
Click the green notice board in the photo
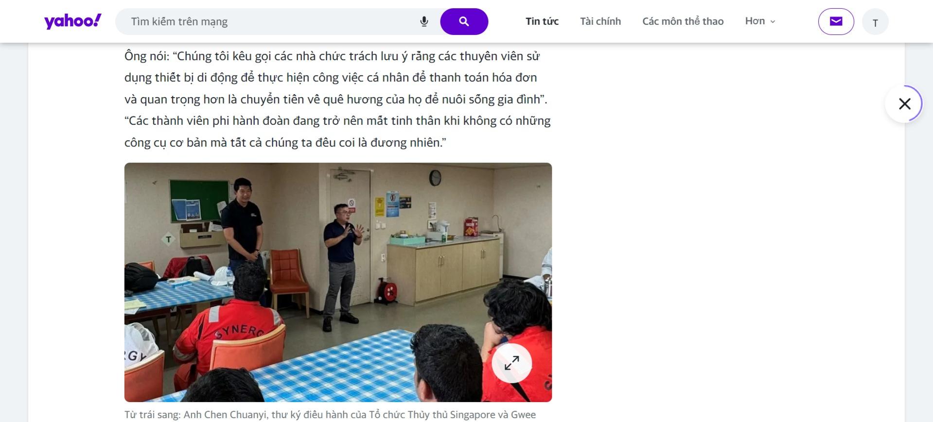pyautogui.click(x=199, y=200)
